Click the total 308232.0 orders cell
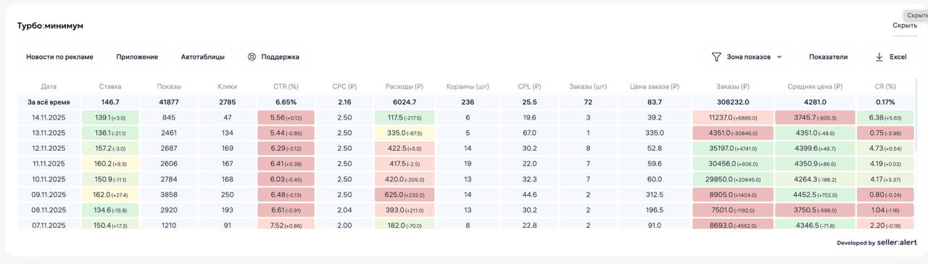The height and width of the screenshot is (264, 928). (x=733, y=102)
